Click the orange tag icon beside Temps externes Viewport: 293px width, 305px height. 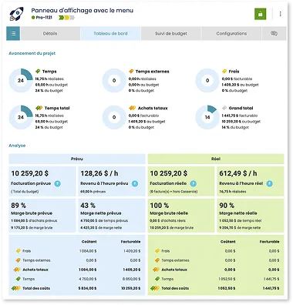click(x=131, y=72)
